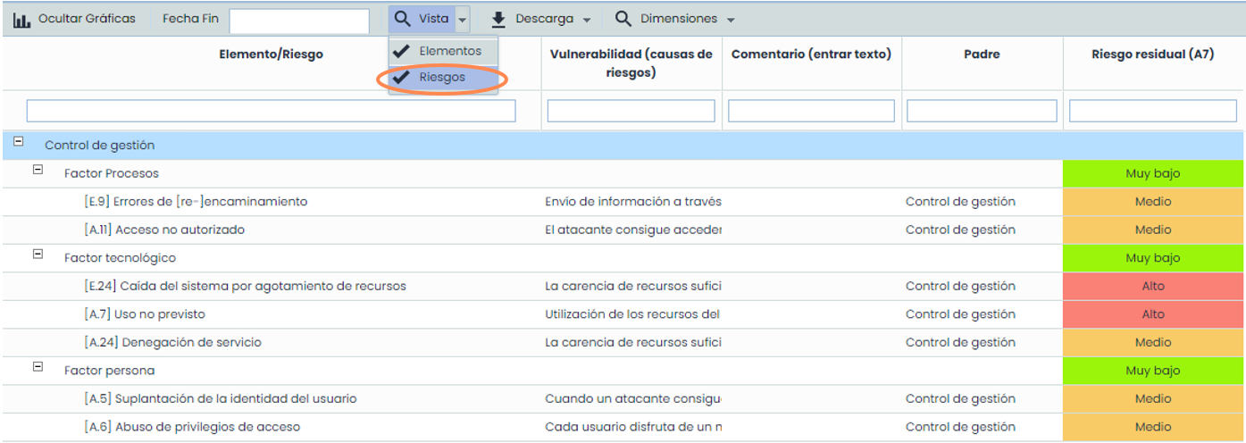Sort by the Riesgo residual (A7) column header

1152,54
